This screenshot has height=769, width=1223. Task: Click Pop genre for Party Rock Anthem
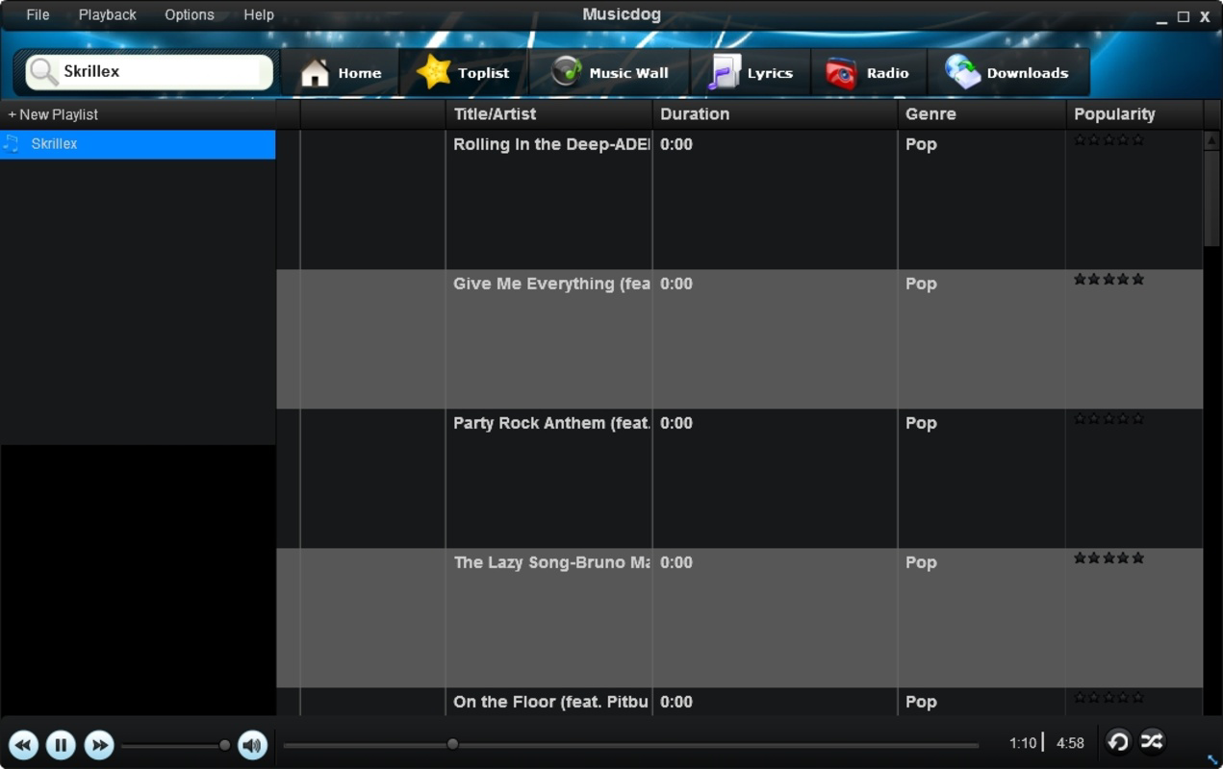click(x=921, y=423)
